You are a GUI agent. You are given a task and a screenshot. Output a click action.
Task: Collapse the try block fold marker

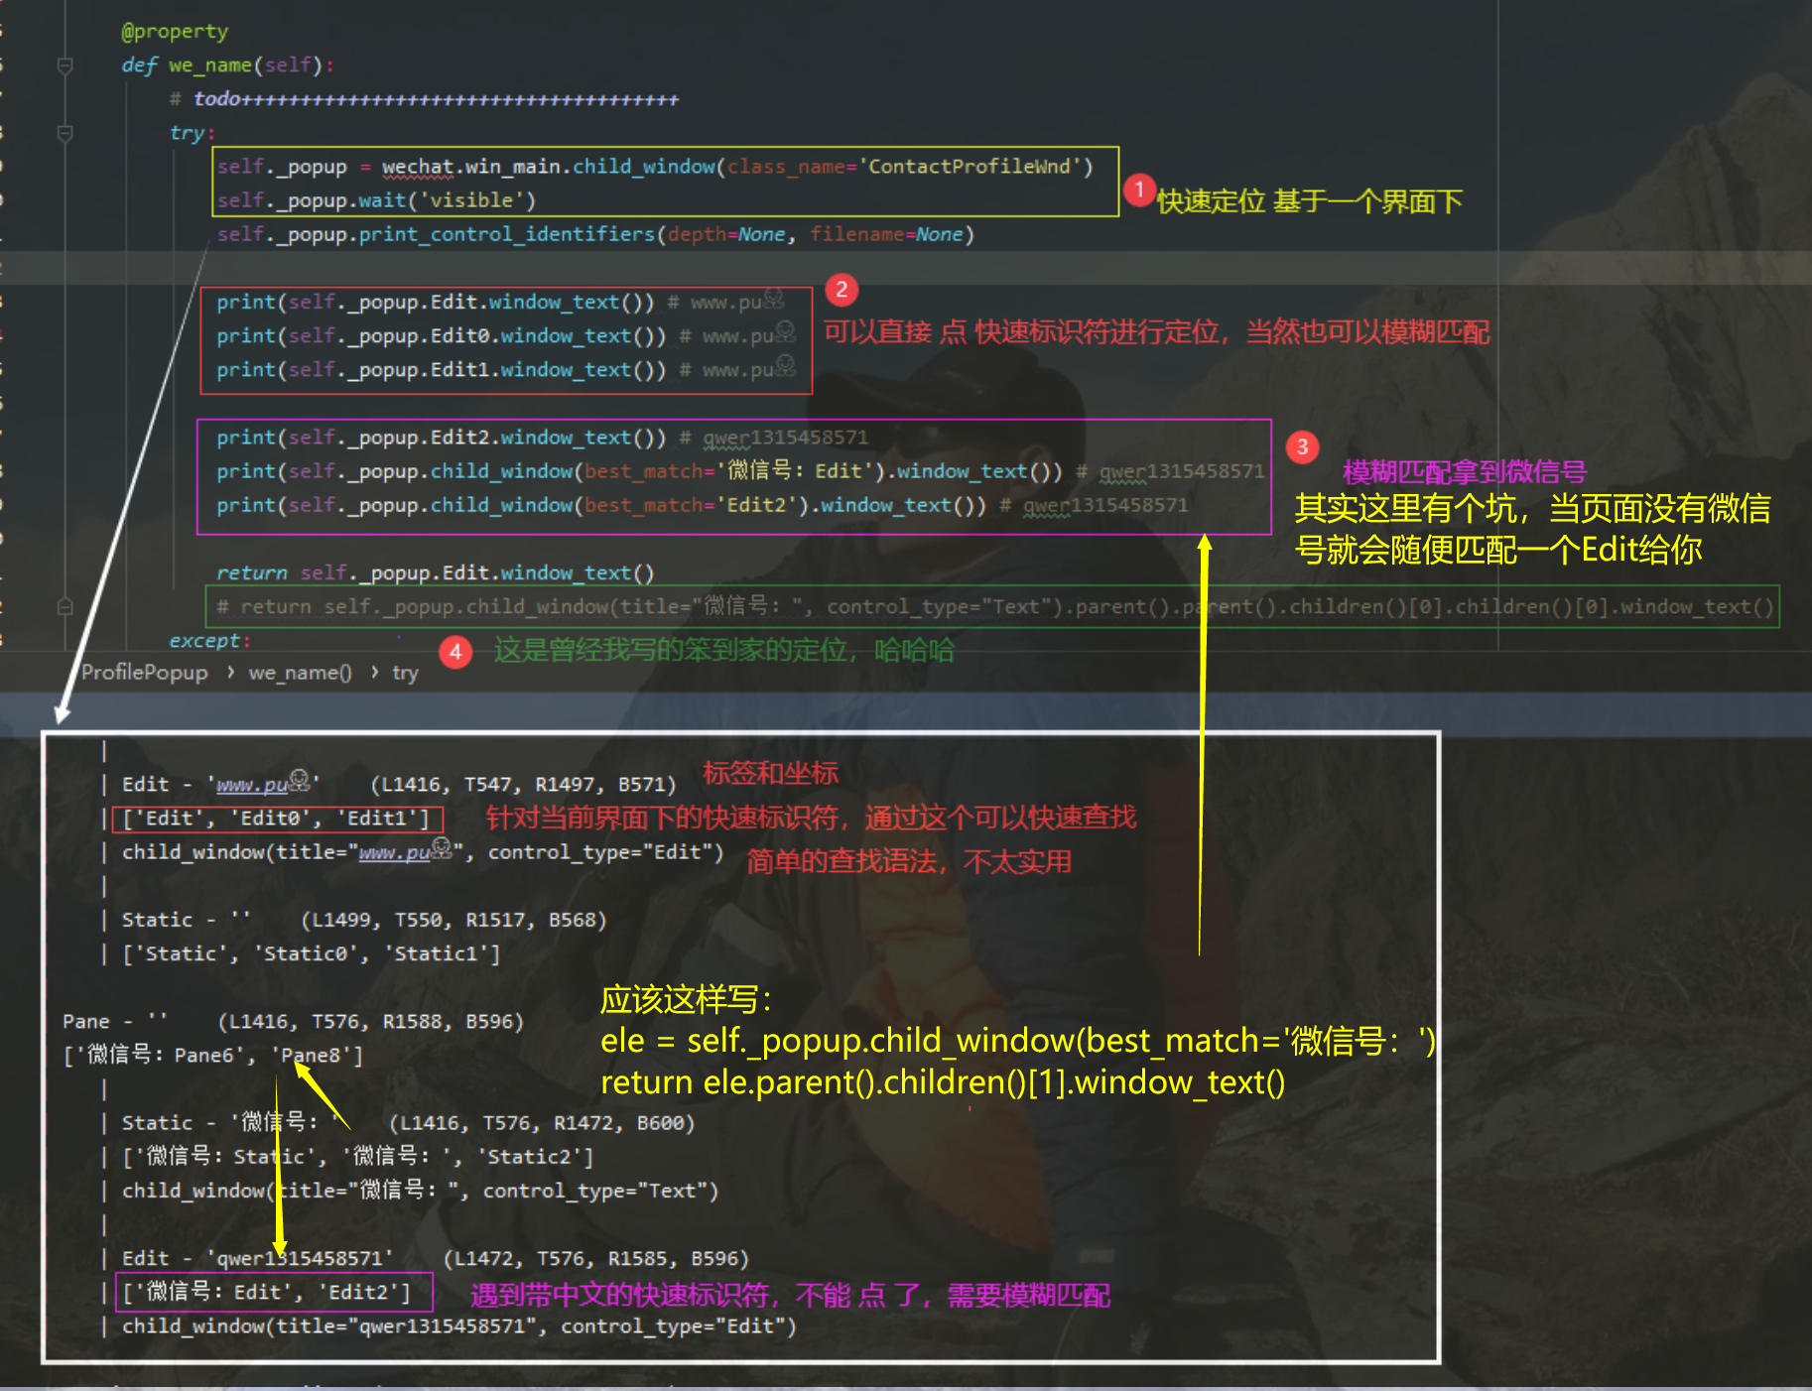click(65, 133)
